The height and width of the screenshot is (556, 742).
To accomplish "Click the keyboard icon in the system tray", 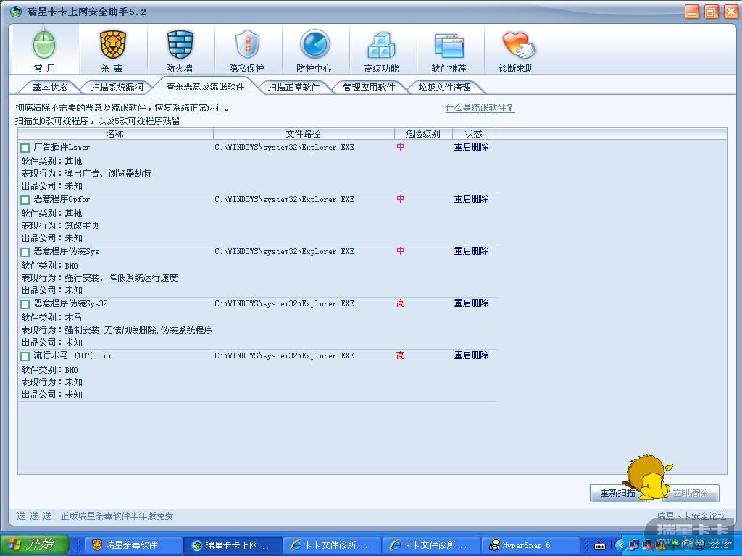I will pos(599,546).
